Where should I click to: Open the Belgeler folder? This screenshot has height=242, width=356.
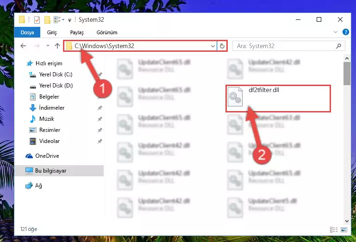point(49,97)
